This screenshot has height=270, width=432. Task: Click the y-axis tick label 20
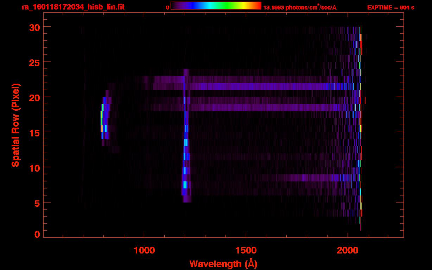click(x=34, y=97)
